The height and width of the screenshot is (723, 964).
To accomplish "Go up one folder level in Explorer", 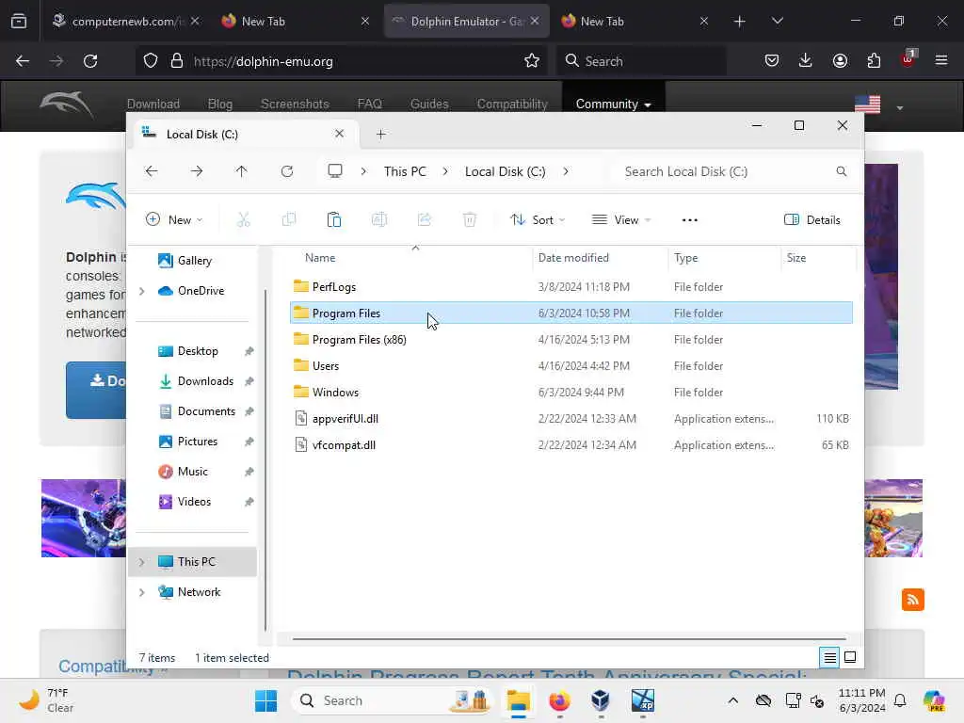I will (242, 171).
